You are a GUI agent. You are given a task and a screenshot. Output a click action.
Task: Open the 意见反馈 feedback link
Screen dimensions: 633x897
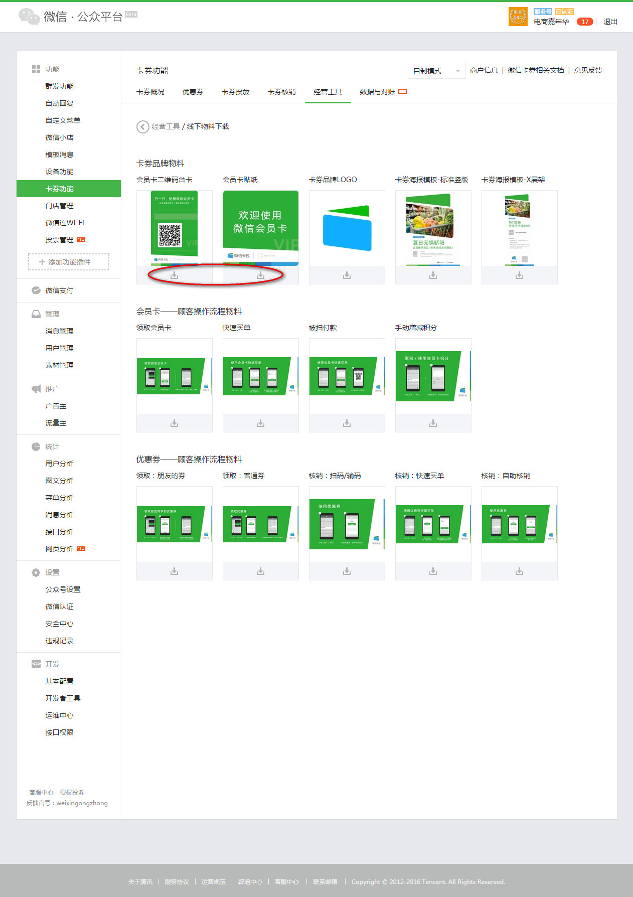pos(588,70)
